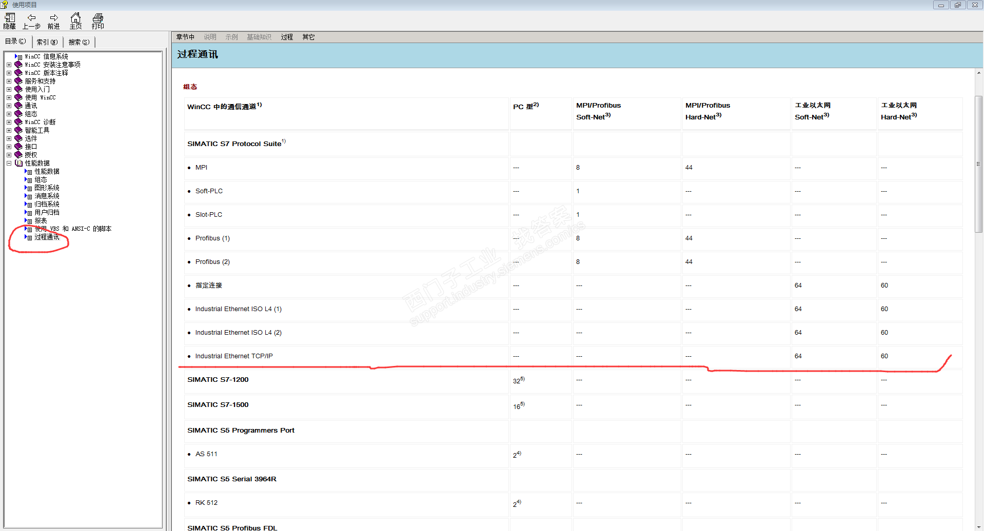Click 过程 in the topic navigation bar
This screenshot has width=984, height=531.
pyautogui.click(x=287, y=37)
